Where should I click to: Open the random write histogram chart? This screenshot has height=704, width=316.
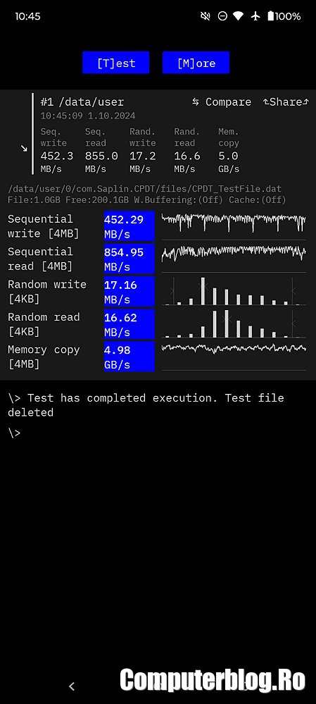[x=234, y=291]
